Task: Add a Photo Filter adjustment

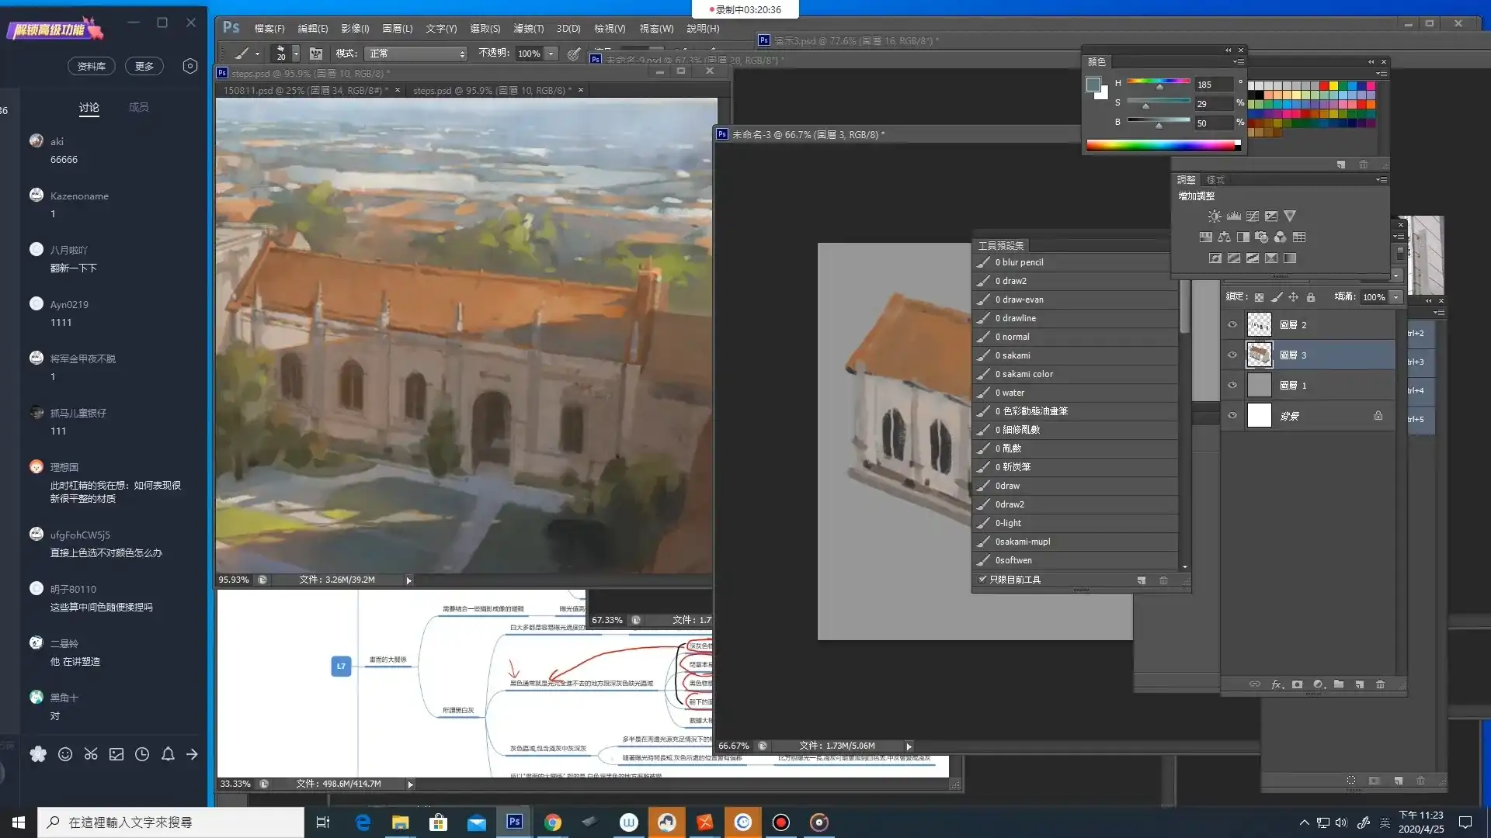Action: pos(1261,237)
